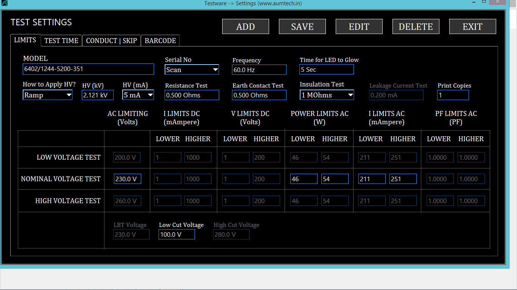Click the Print Copies field
Viewport: 517px width, 290px height.
click(453, 95)
